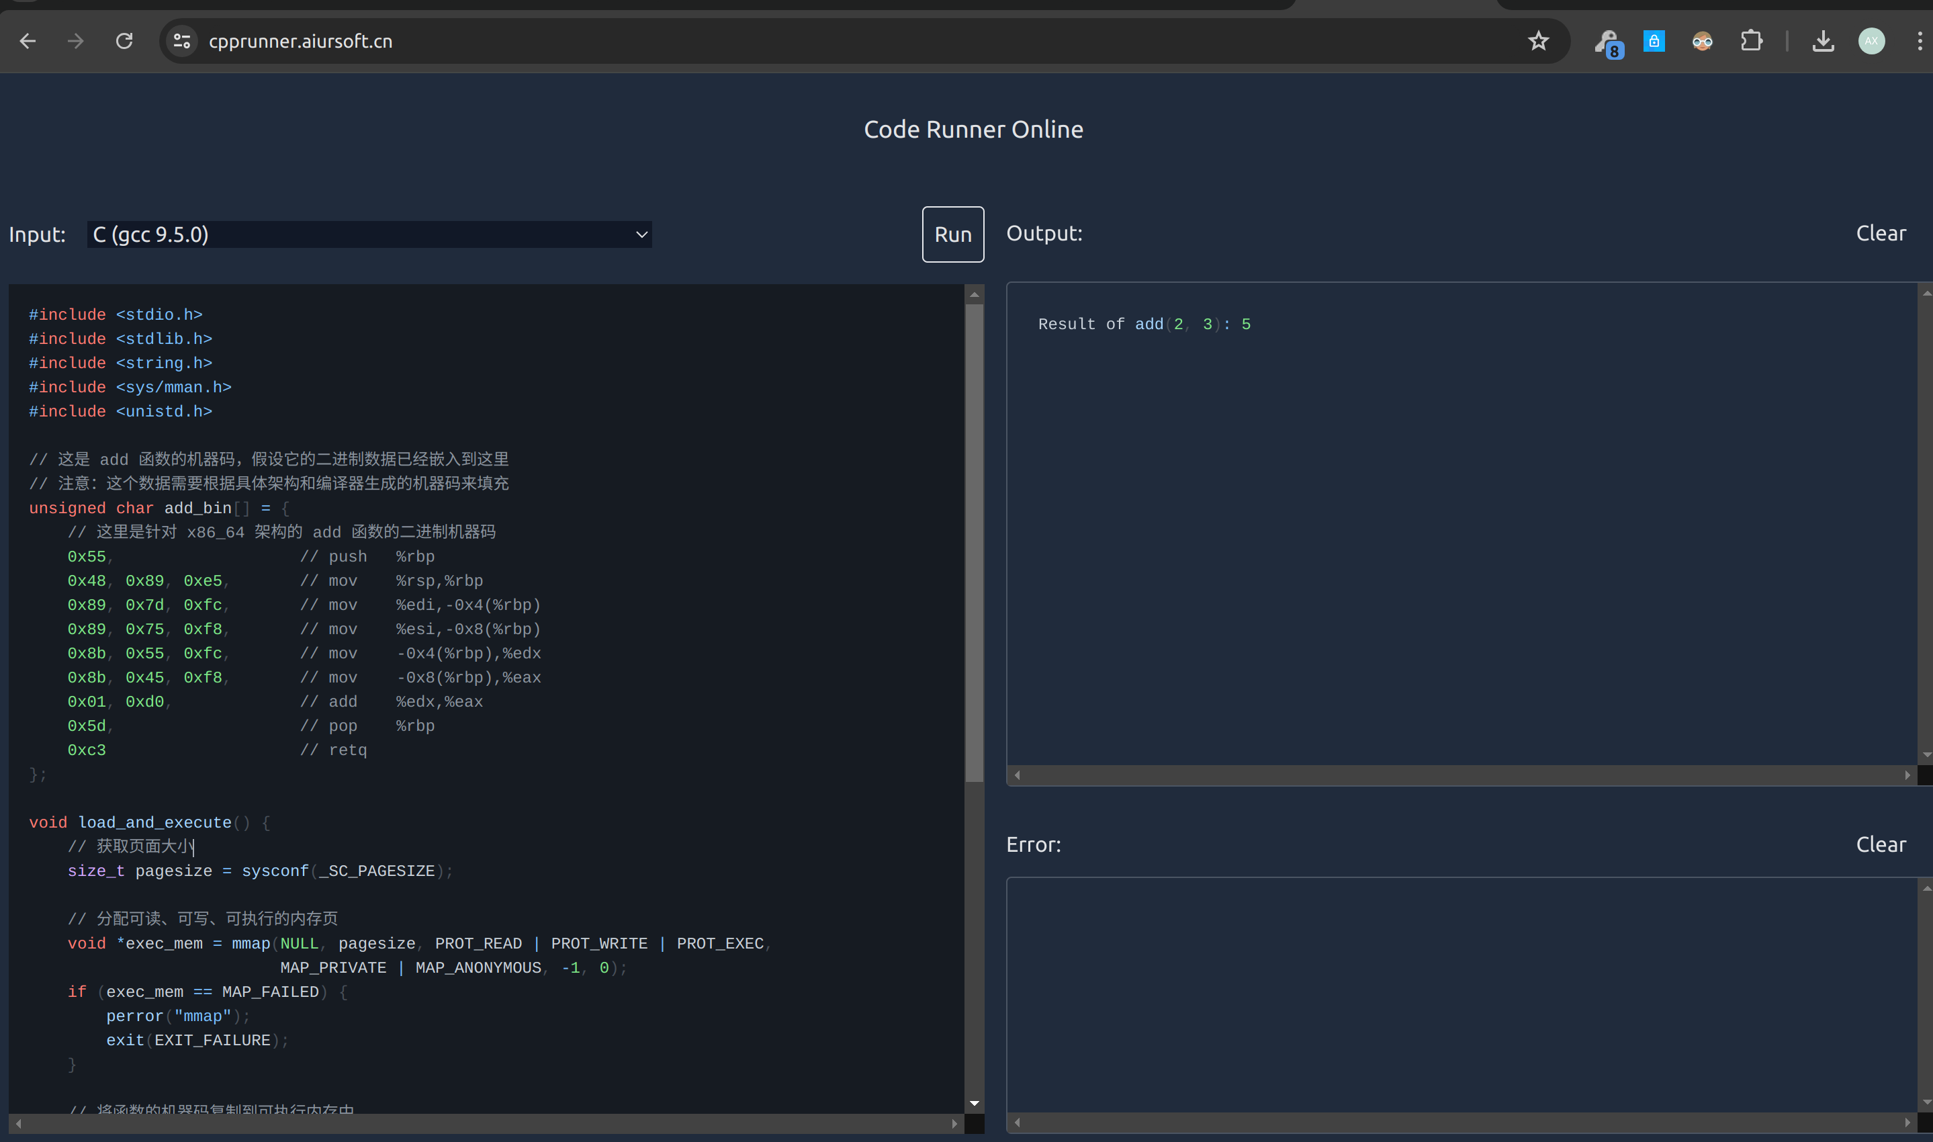Click the MAP_PRIVATE | MAP_ANONYMOUS line
Viewport: 1933px width, 1142px height.
pyautogui.click(x=454, y=968)
